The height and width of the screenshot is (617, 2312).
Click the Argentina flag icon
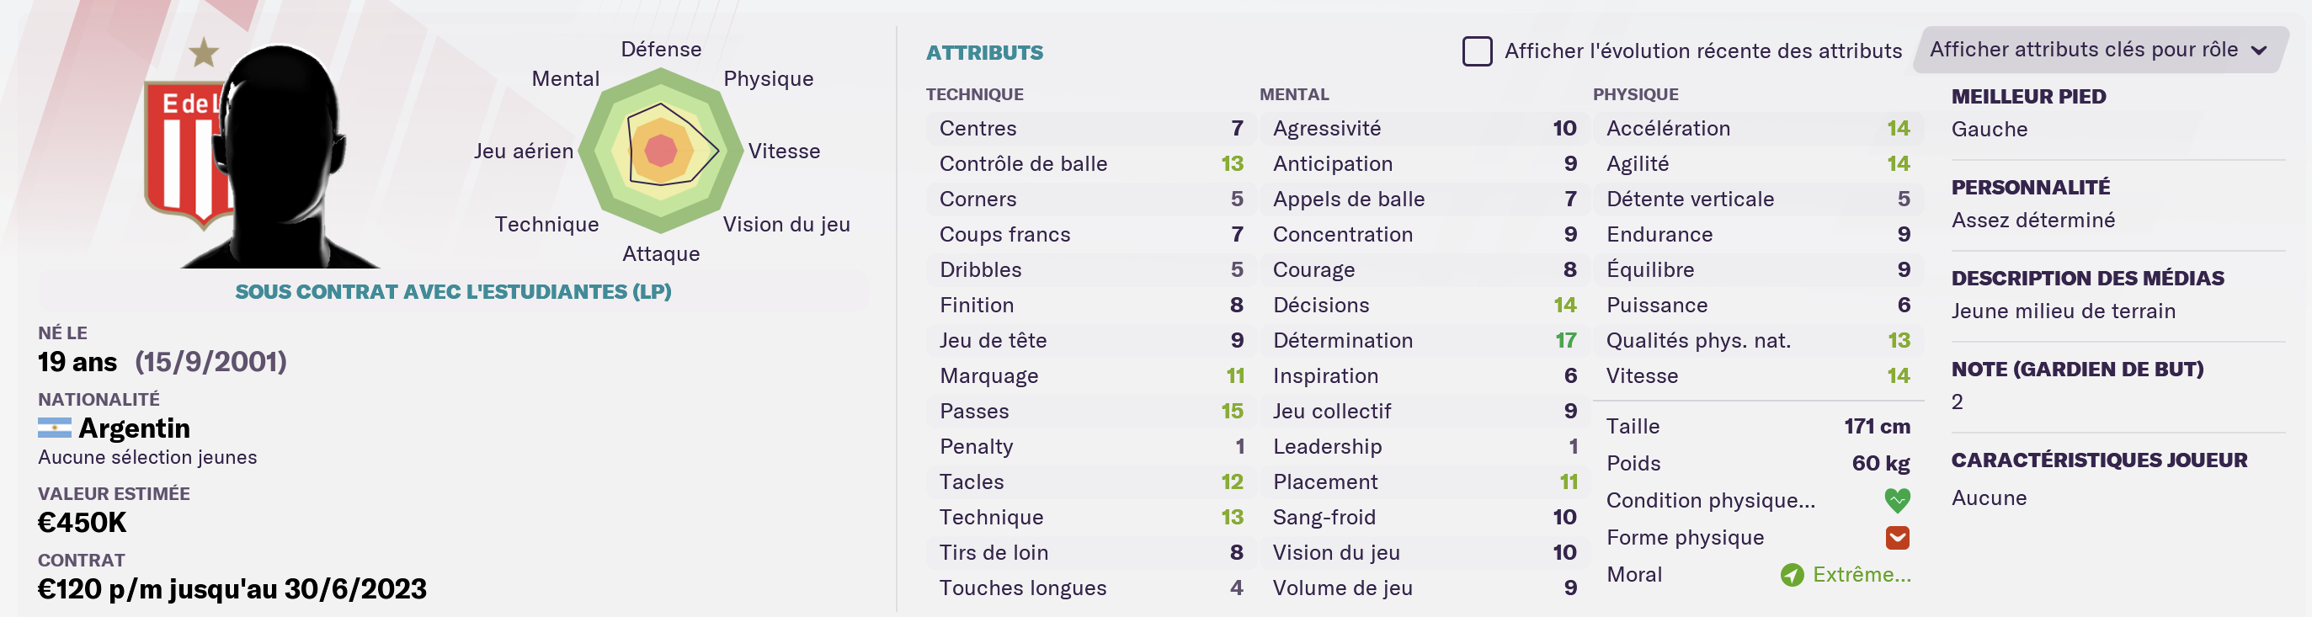point(54,428)
